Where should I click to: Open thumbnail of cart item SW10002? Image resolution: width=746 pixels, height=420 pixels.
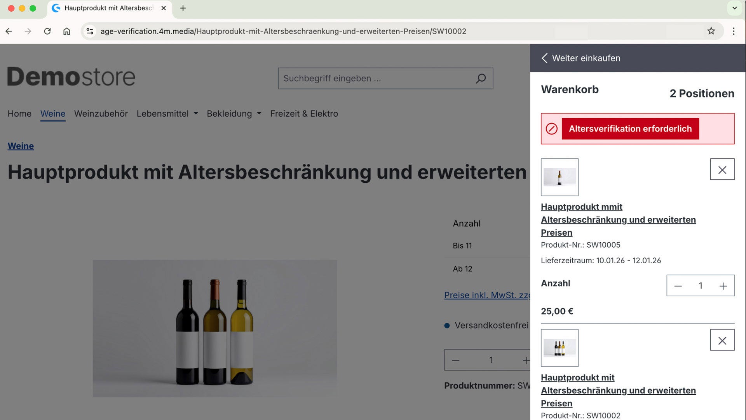tap(559, 348)
